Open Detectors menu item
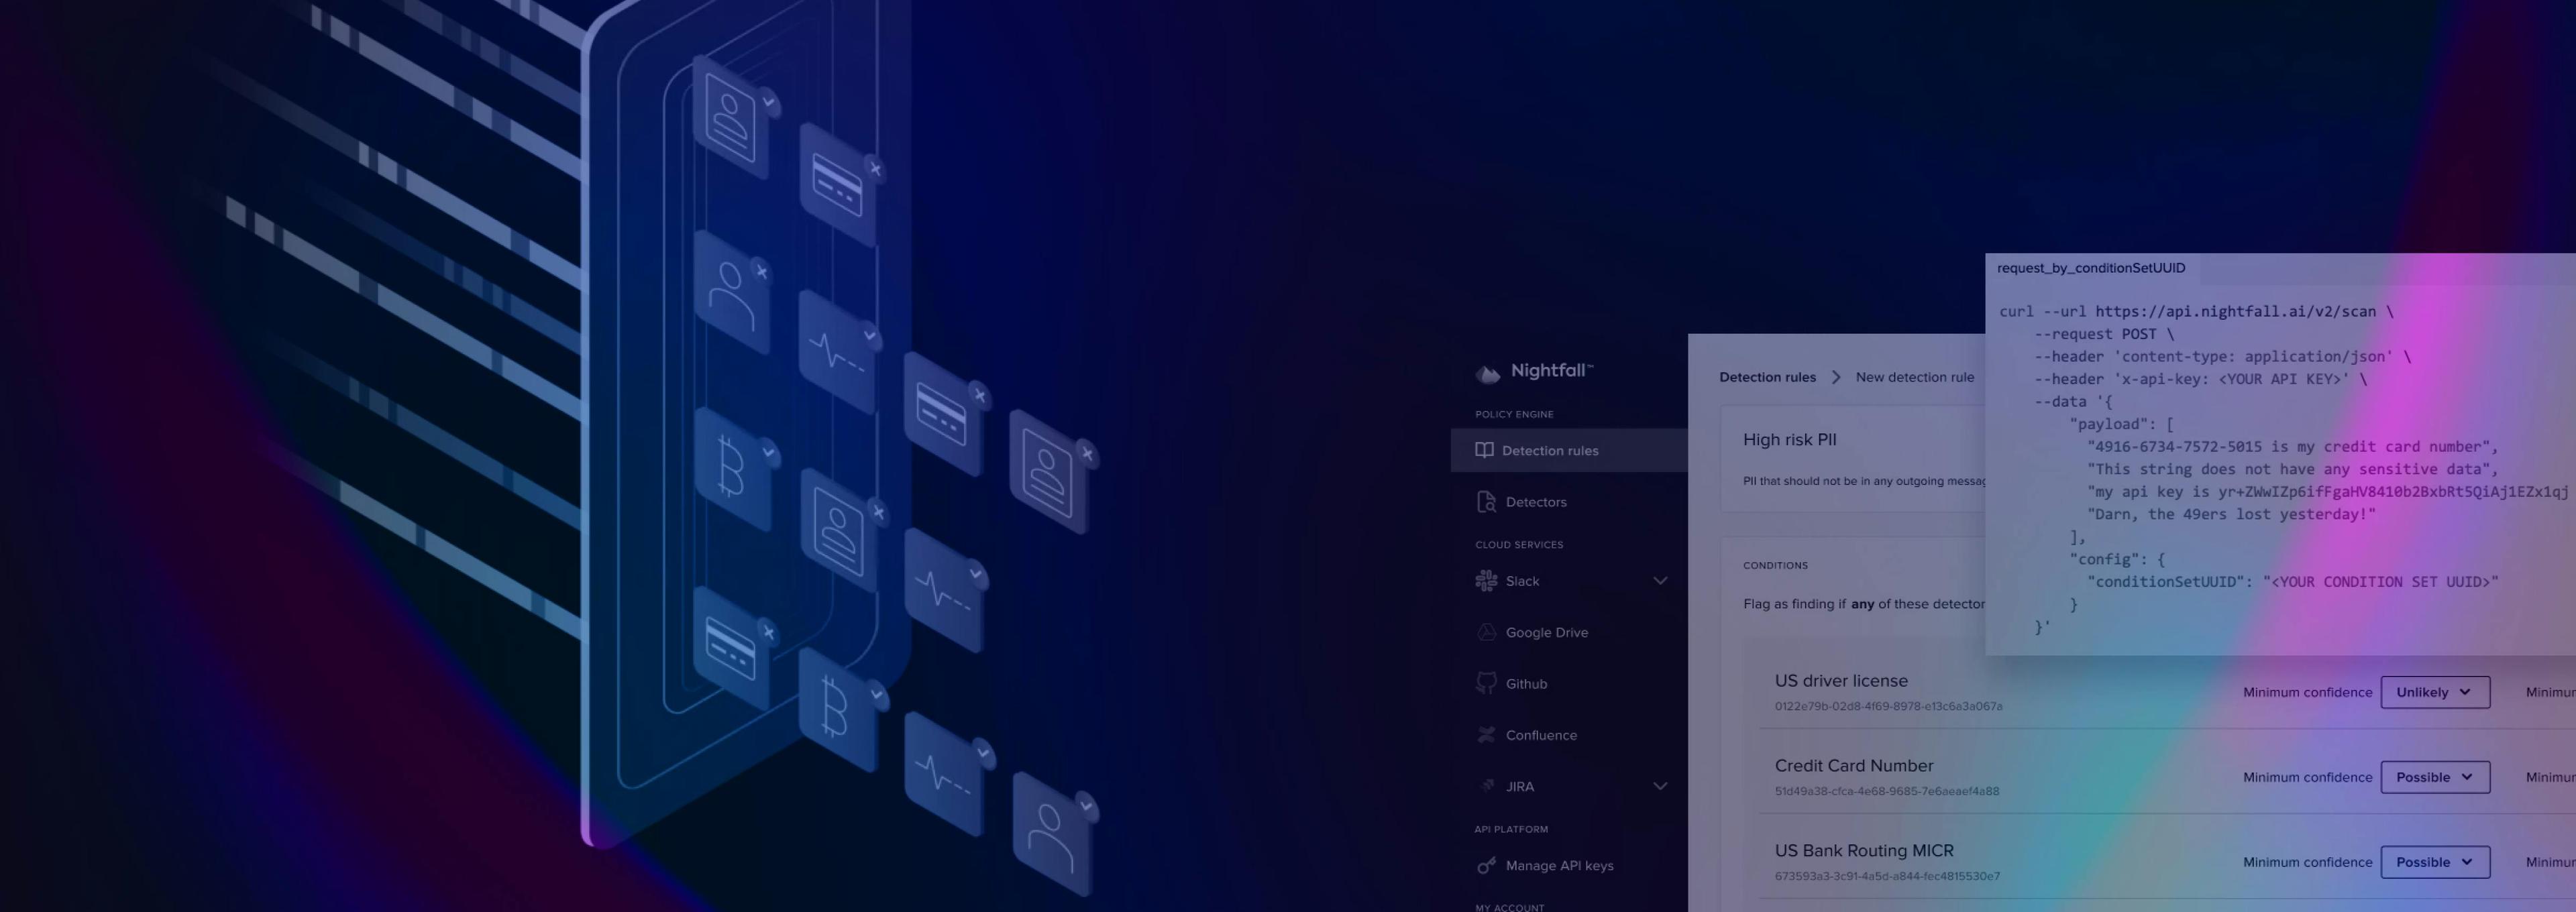The image size is (2576, 912). (1536, 502)
